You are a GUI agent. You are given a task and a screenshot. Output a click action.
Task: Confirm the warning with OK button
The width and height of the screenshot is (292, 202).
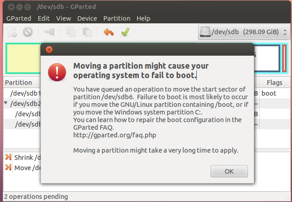click(x=229, y=171)
